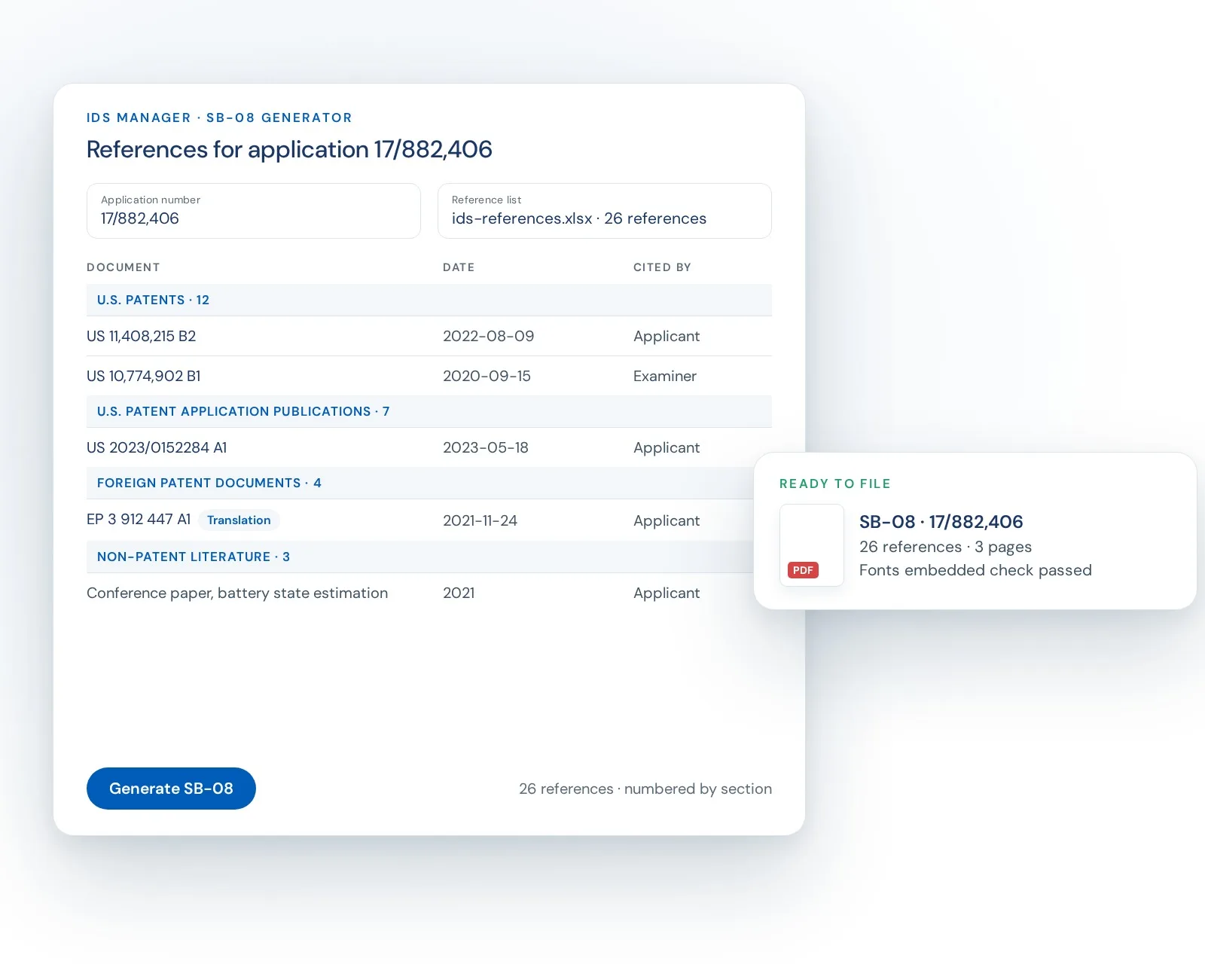Click date 2020-09-15
This screenshot has width=1205, height=964.
(487, 376)
